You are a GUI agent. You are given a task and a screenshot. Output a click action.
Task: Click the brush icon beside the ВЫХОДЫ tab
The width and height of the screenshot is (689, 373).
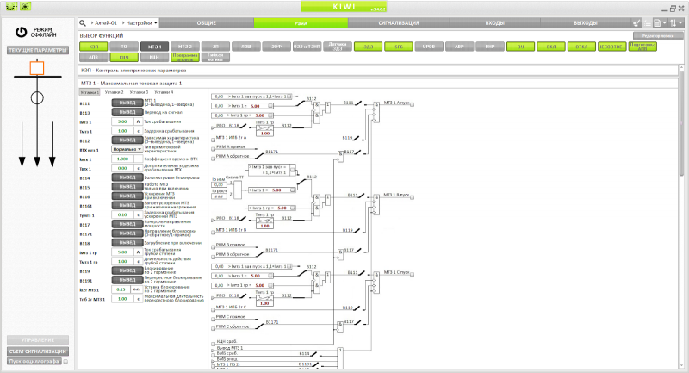[636, 23]
